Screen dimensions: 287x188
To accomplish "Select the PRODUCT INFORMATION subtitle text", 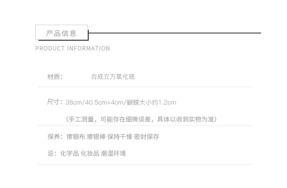I will (x=73, y=48).
